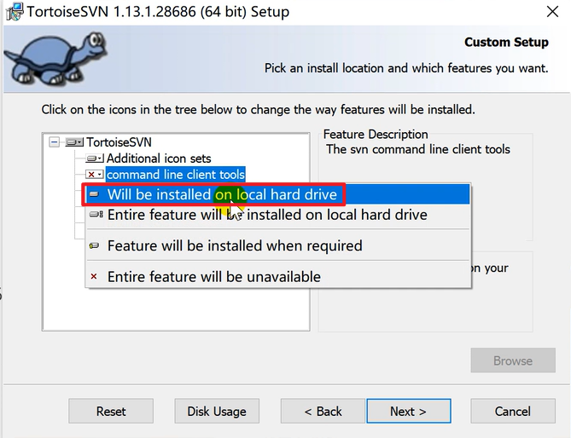Select Additional icon sets tree item
Screen dimensions: 571x438
click(159, 158)
